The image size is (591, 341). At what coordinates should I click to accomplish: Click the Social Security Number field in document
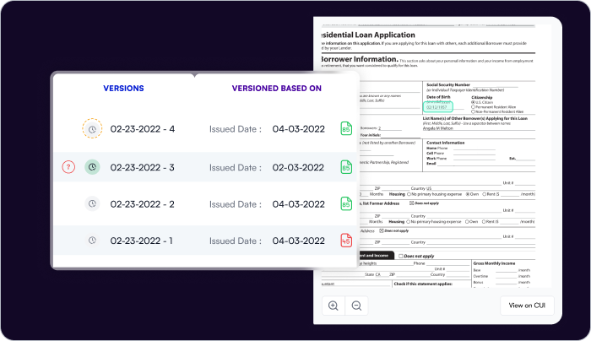[496, 85]
